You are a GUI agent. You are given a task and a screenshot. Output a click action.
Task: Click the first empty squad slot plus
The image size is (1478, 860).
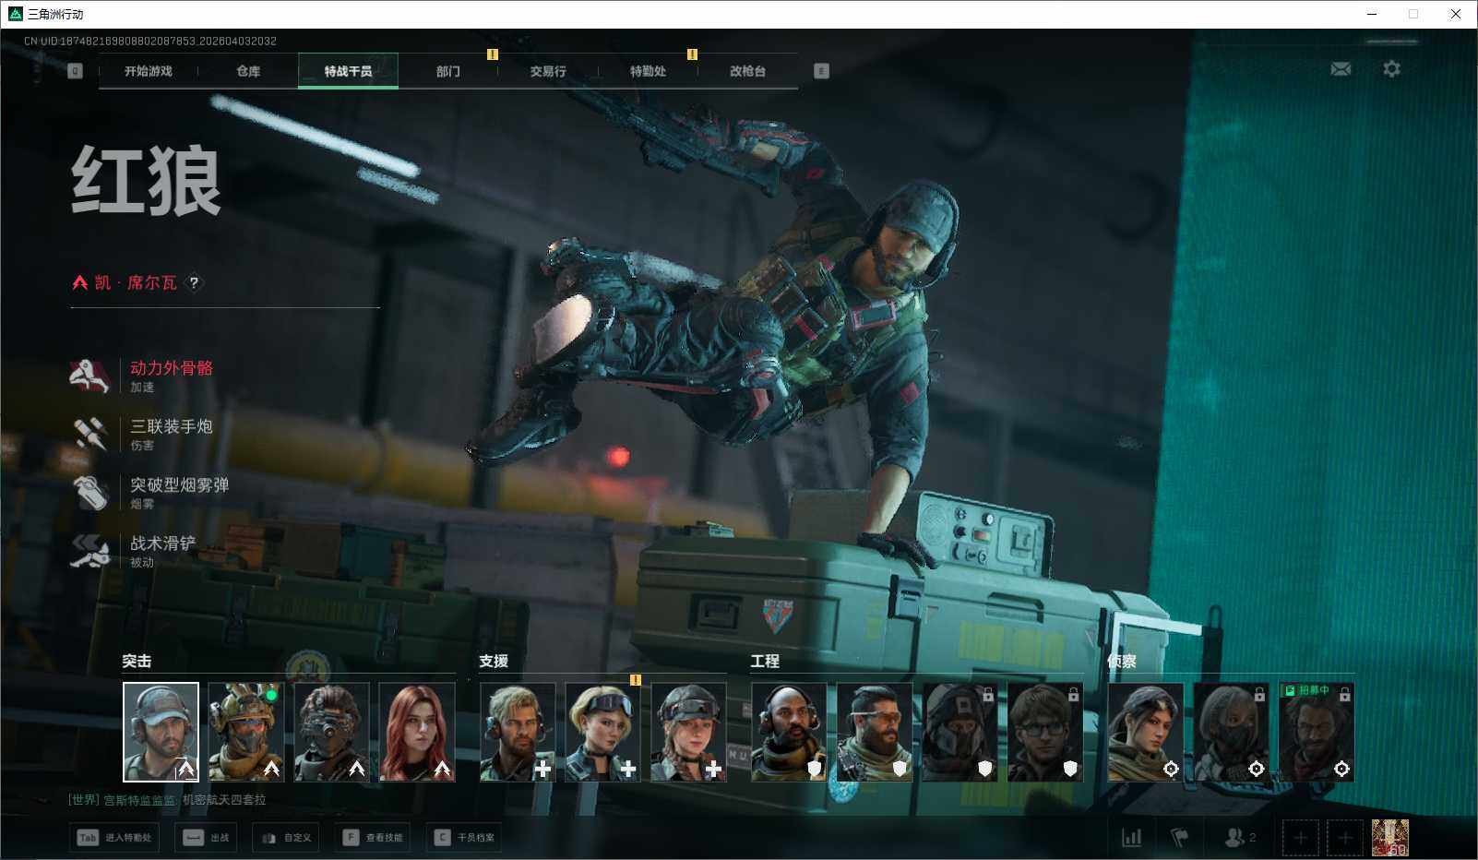(x=1300, y=838)
